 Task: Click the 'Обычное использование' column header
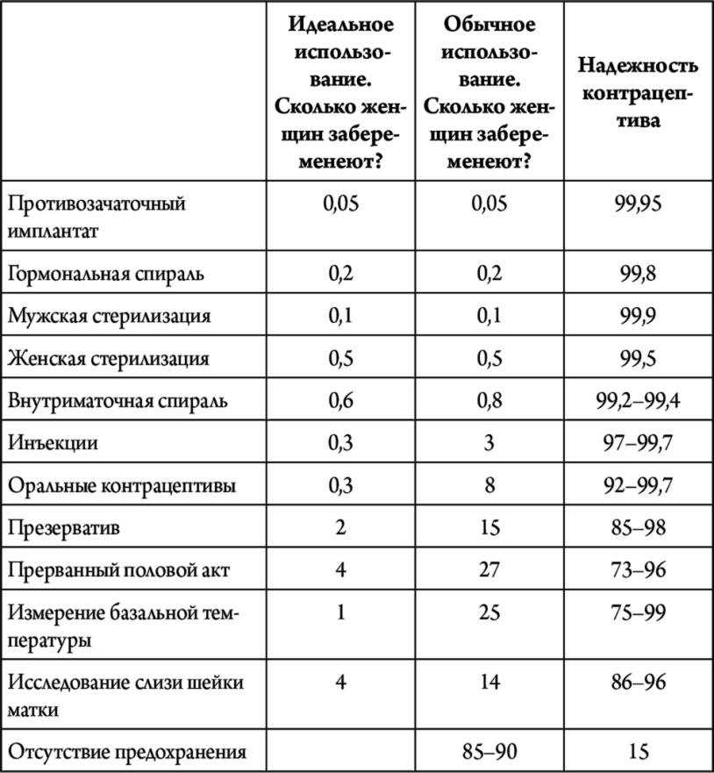(489, 92)
